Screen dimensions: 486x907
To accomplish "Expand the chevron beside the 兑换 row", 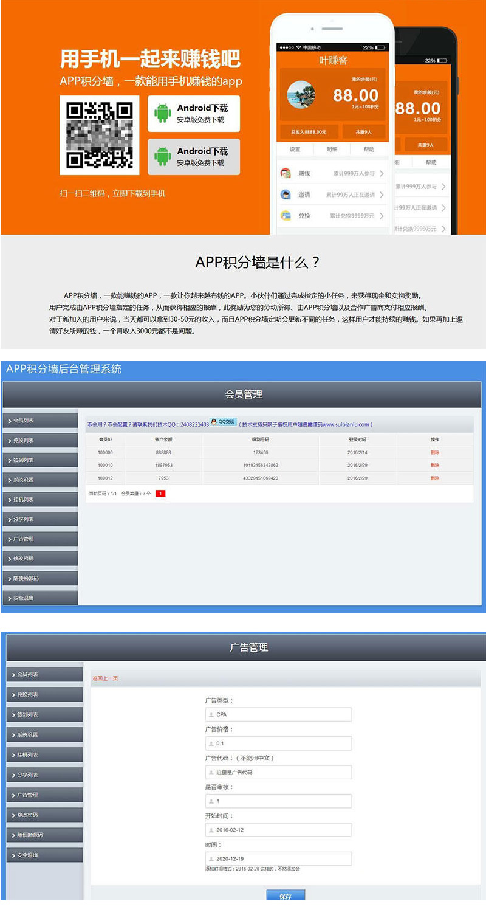I will [382, 215].
